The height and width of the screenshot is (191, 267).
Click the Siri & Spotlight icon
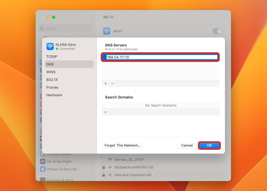(43, 162)
